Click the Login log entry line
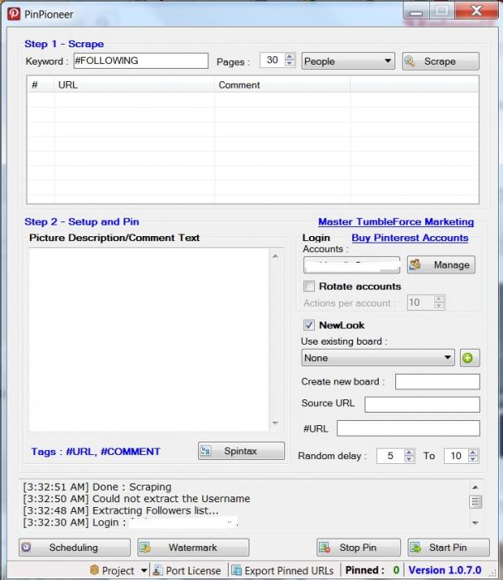503x580 pixels. coord(131,522)
